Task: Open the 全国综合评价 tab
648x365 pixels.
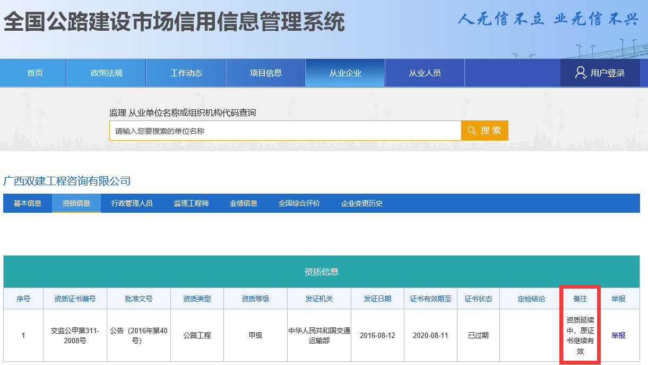Action: 299,203
